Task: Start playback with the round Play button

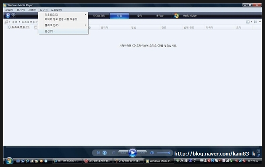Action: pyautogui.click(x=132, y=153)
